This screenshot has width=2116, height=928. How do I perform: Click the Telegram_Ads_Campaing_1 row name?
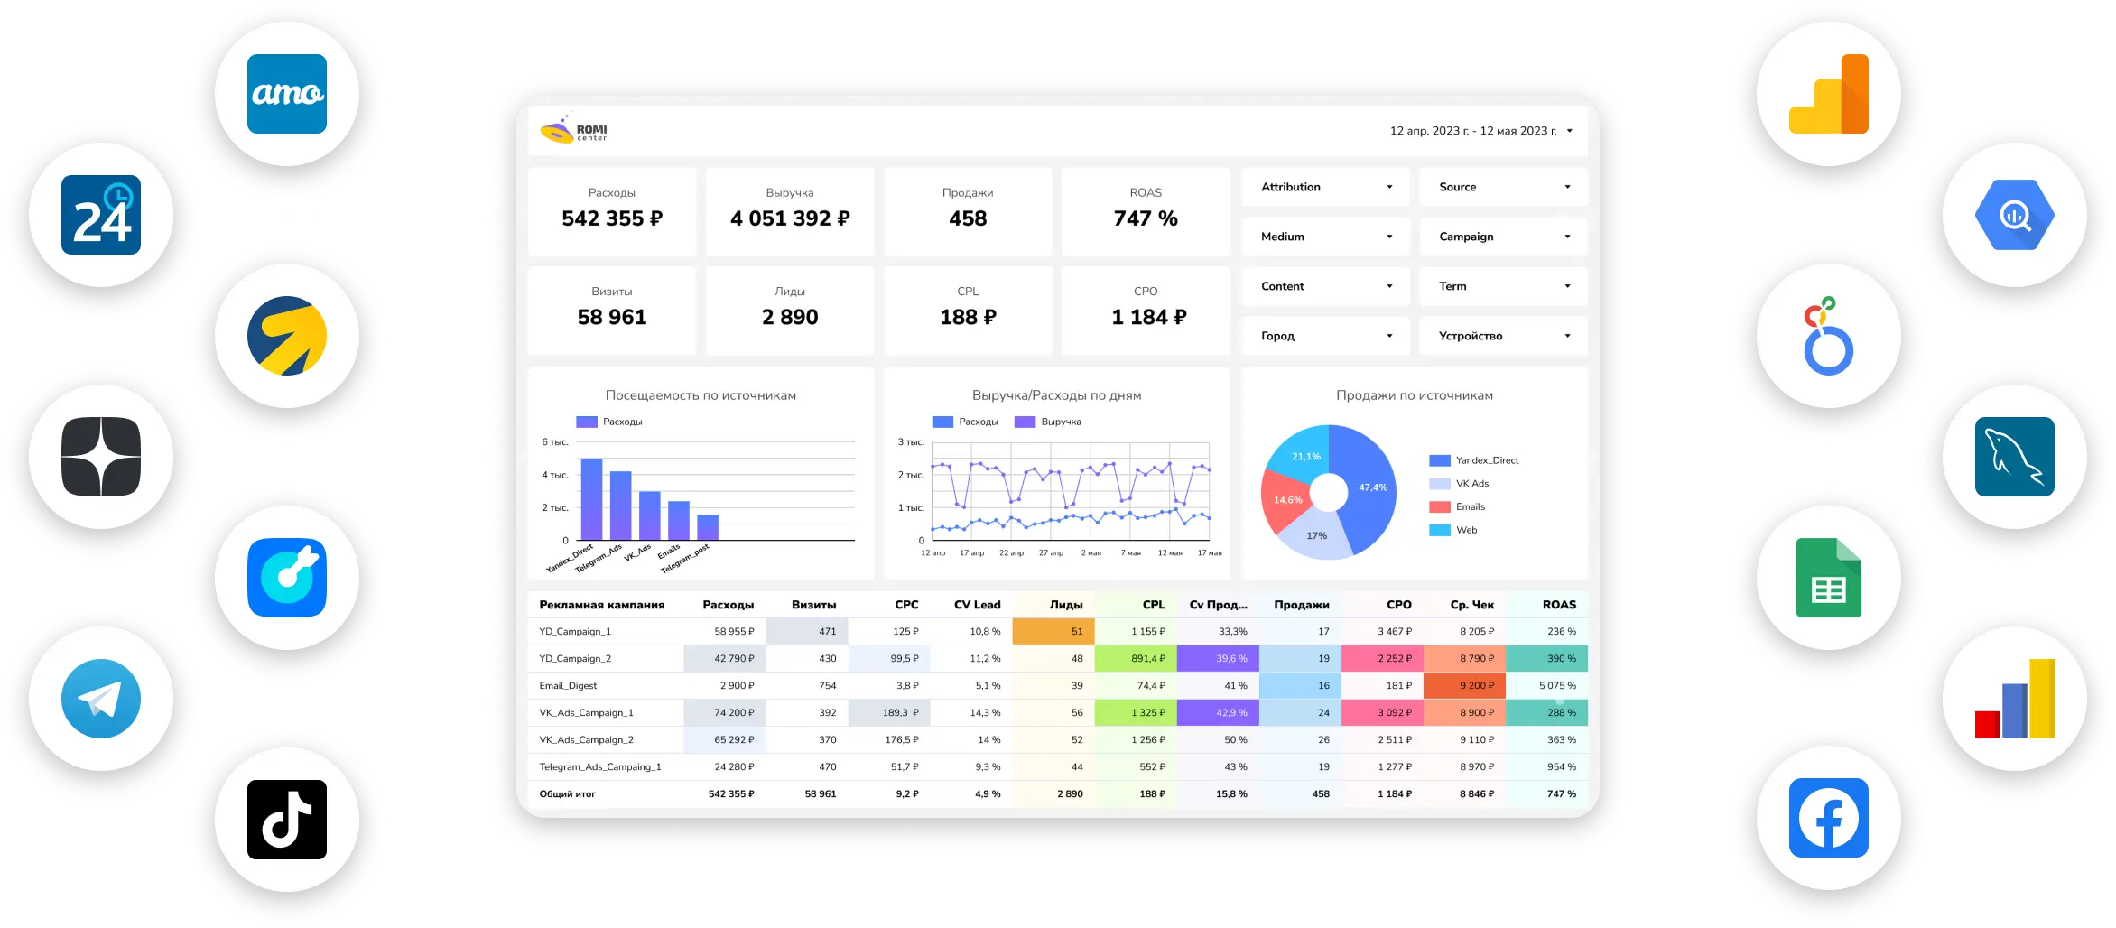coord(600,767)
